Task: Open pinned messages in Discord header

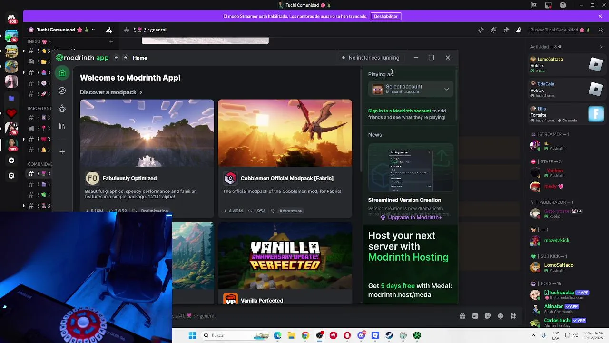Action: click(x=506, y=30)
